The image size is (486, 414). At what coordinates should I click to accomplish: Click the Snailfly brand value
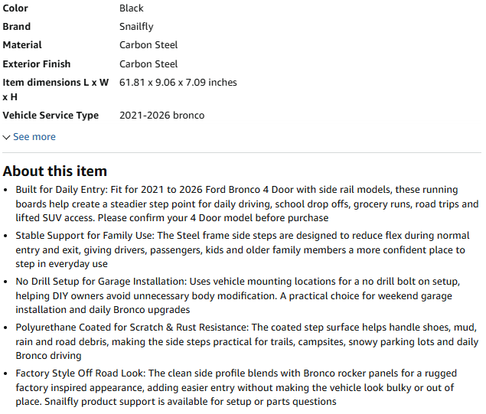click(x=136, y=27)
